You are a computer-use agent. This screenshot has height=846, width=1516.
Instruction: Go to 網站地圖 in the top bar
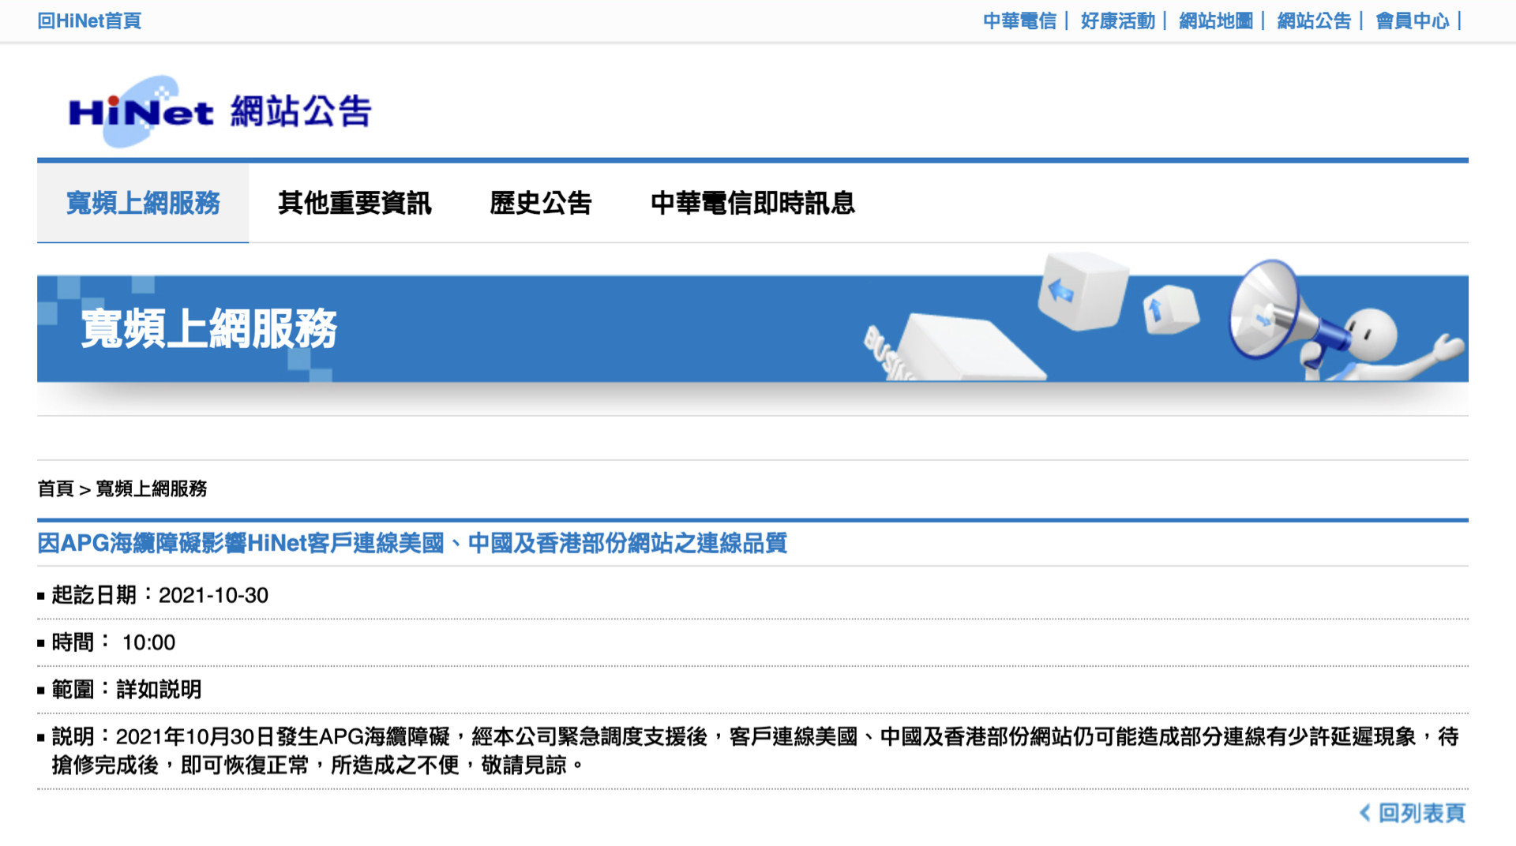click(x=1216, y=21)
